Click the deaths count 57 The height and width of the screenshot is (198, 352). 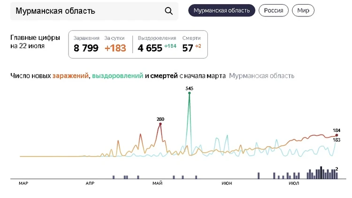[x=188, y=48]
